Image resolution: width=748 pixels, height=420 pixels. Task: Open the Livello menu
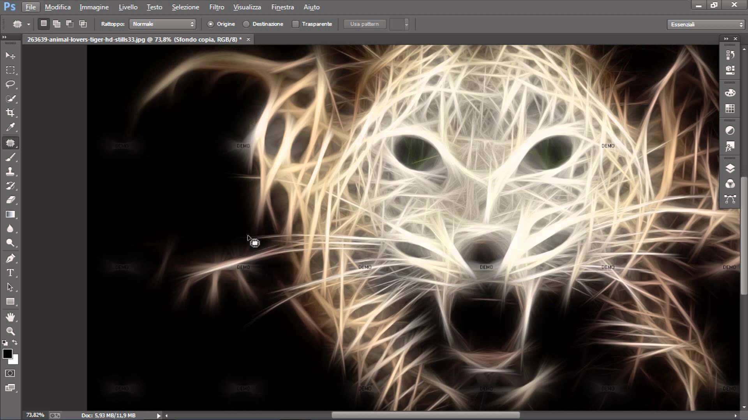pyautogui.click(x=127, y=7)
